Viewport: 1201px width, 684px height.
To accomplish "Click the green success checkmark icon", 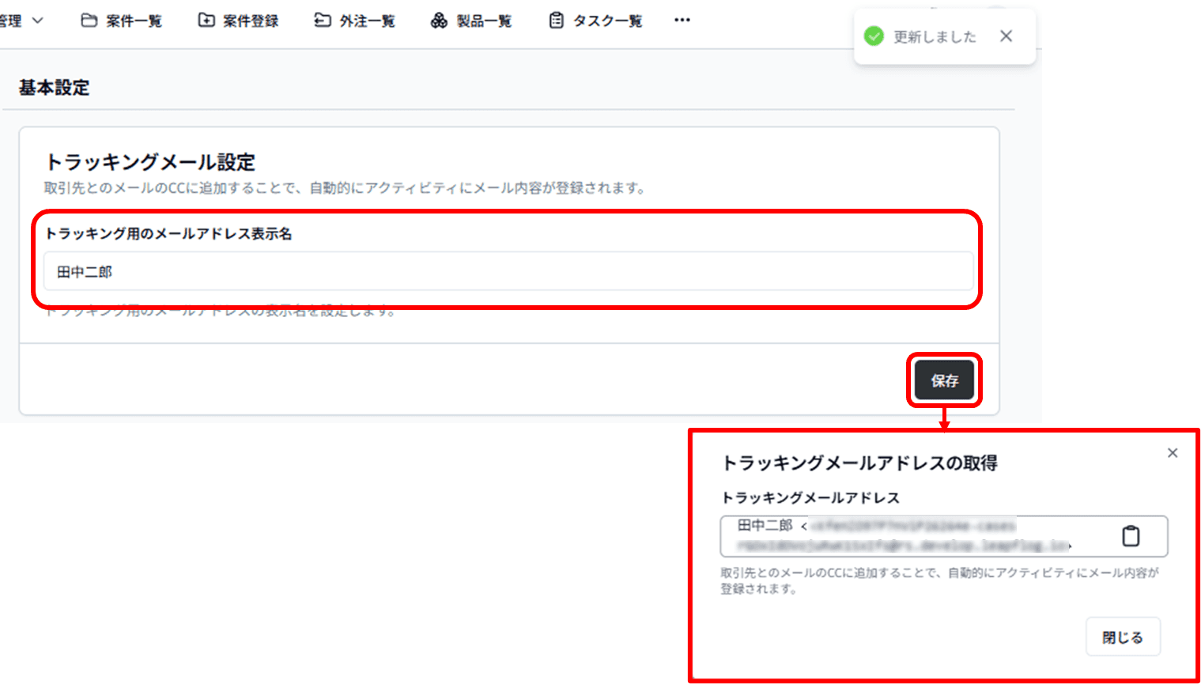I will coord(874,36).
